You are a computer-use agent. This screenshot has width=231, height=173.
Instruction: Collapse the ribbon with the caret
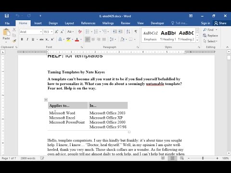point(227,47)
